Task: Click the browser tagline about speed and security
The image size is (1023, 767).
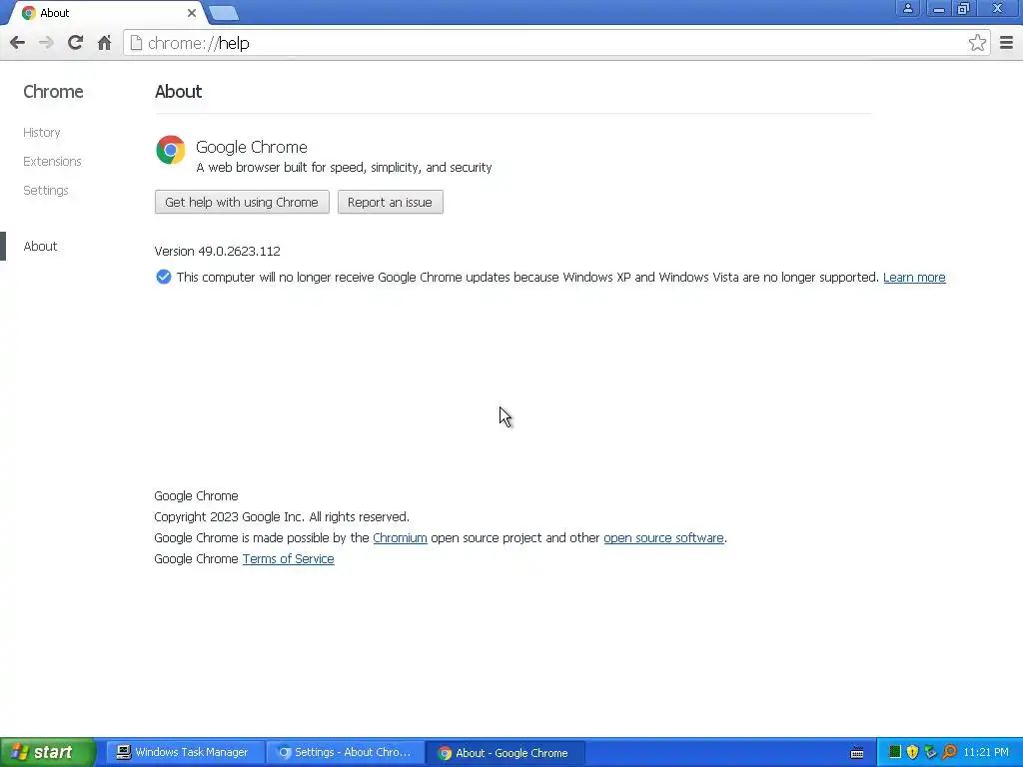Action: coord(344,168)
